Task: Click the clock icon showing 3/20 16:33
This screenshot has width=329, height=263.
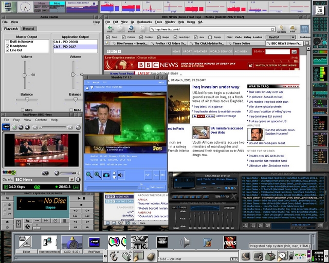Action: pyautogui.click(x=72, y=242)
